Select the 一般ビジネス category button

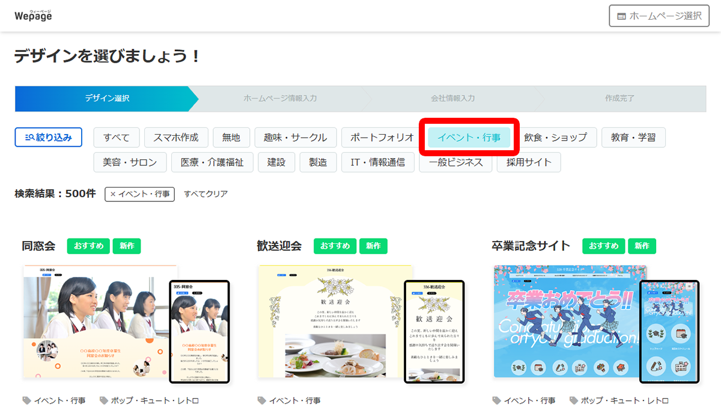(455, 162)
